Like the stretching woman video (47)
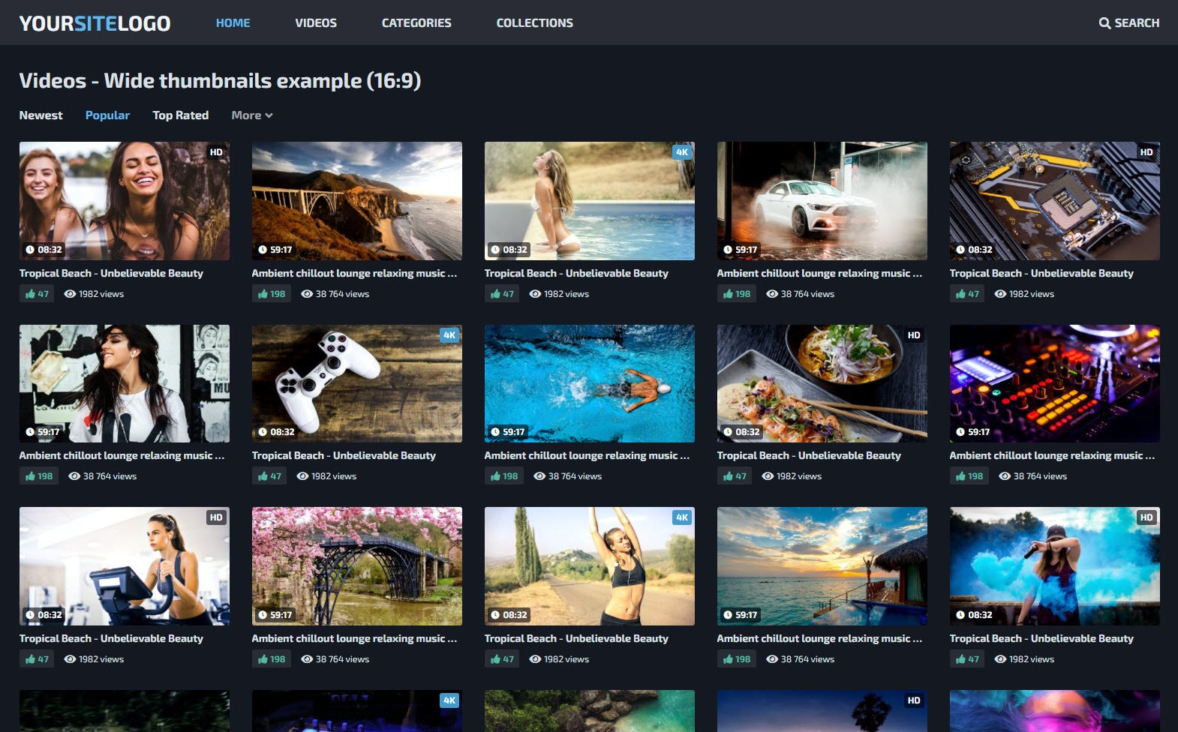 (x=502, y=659)
